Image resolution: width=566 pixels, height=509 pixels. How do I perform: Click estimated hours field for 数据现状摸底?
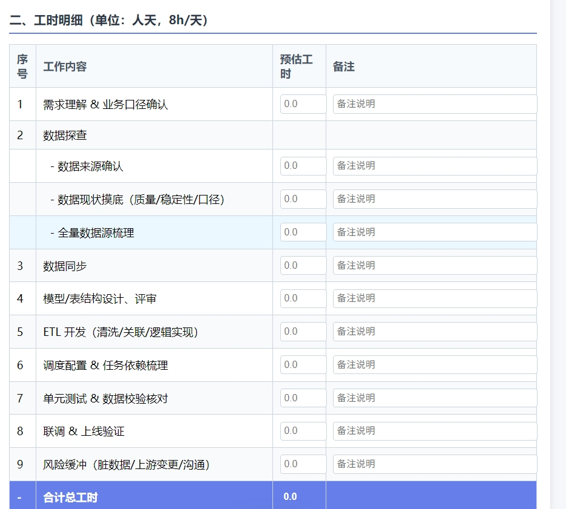(x=303, y=199)
